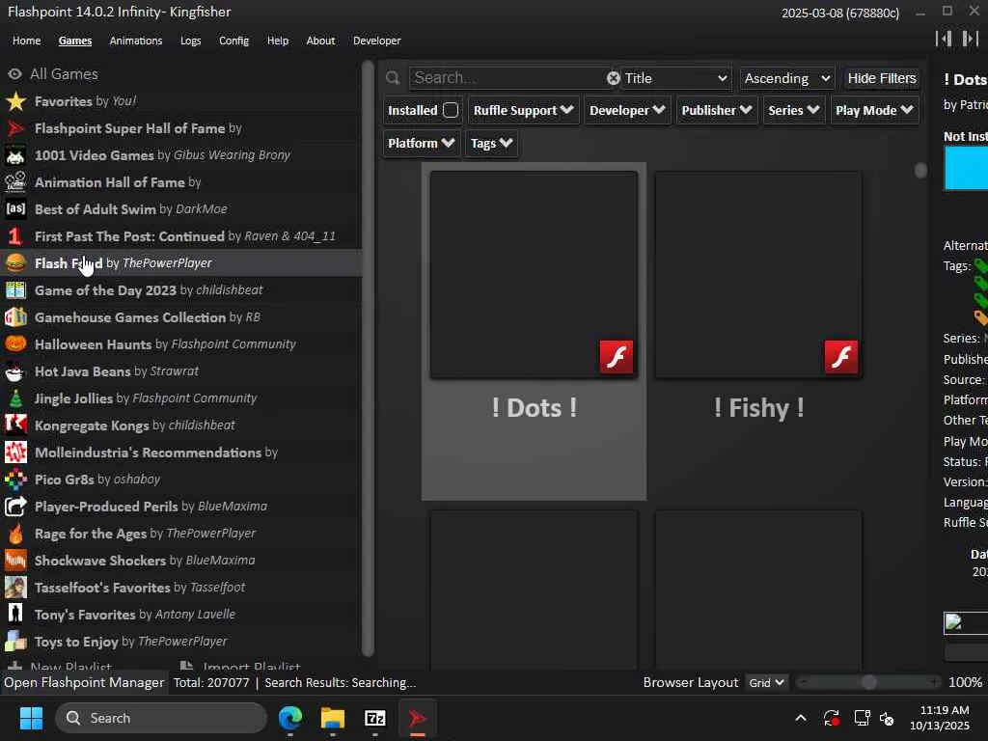988x741 pixels.
Task: Open File Explorer from the taskbar
Action: click(333, 718)
